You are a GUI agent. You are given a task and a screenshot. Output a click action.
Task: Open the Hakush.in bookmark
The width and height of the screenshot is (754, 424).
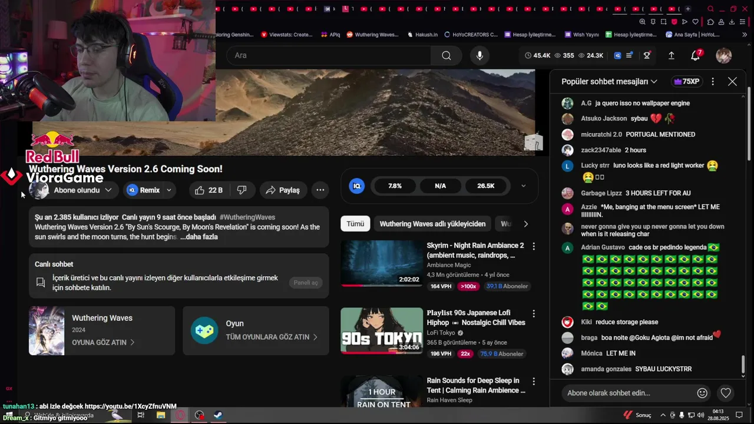coord(422,35)
